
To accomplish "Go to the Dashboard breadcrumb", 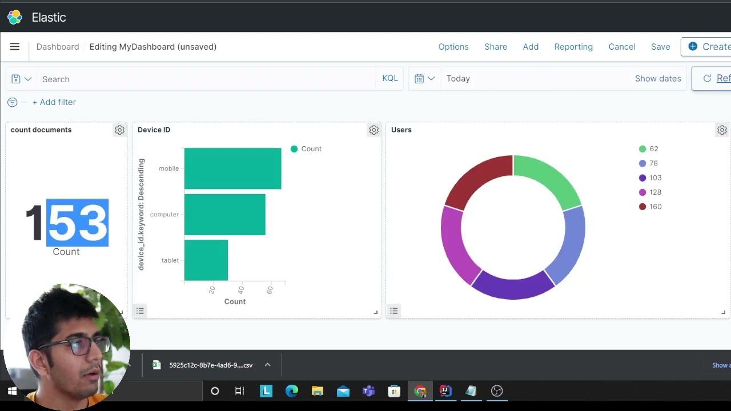I will tap(58, 47).
